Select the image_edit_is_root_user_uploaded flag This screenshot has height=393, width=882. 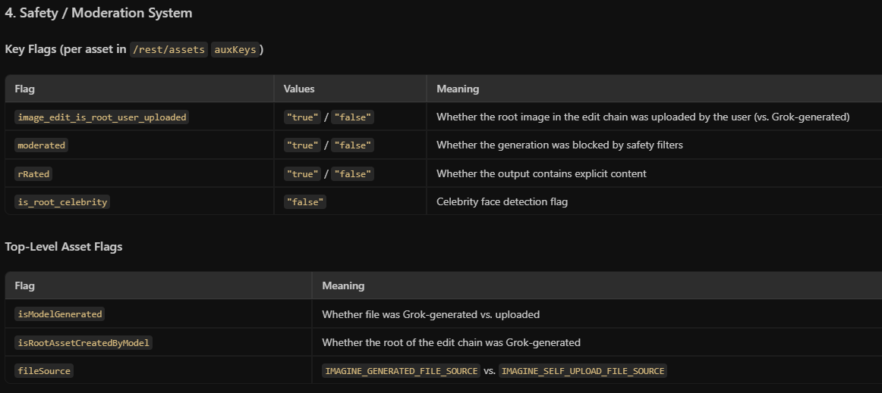pos(102,117)
